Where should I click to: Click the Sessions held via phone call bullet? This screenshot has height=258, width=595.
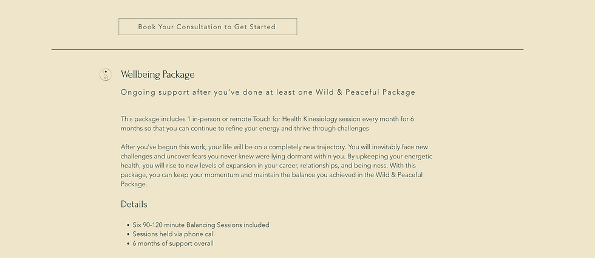(x=174, y=234)
